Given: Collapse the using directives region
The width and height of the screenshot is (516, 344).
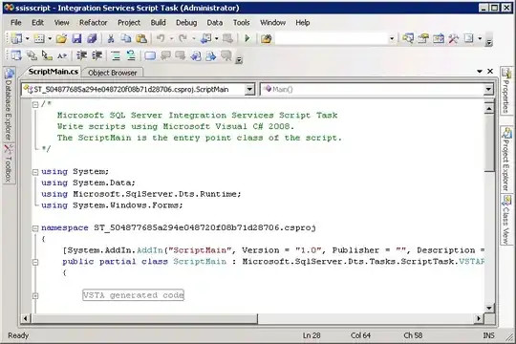Looking at the screenshot, I should tap(35, 172).
